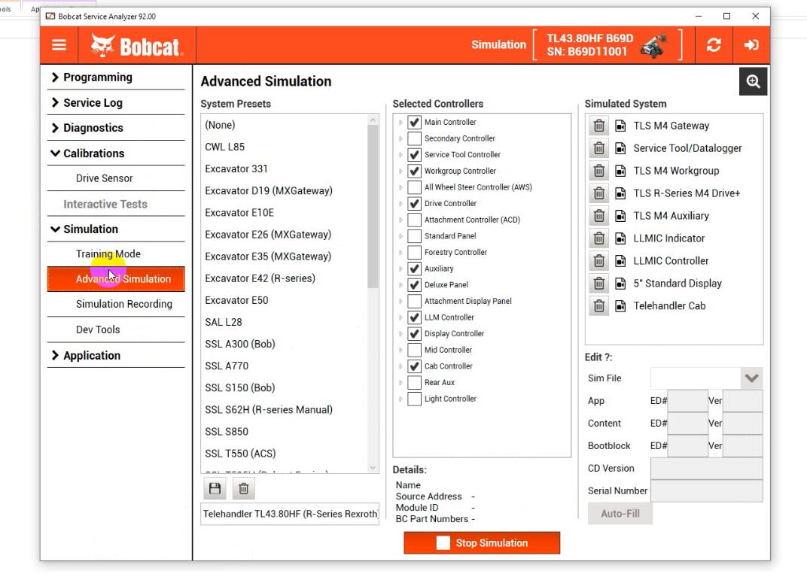
Task: Click the Bobcat logo
Action: [136, 46]
